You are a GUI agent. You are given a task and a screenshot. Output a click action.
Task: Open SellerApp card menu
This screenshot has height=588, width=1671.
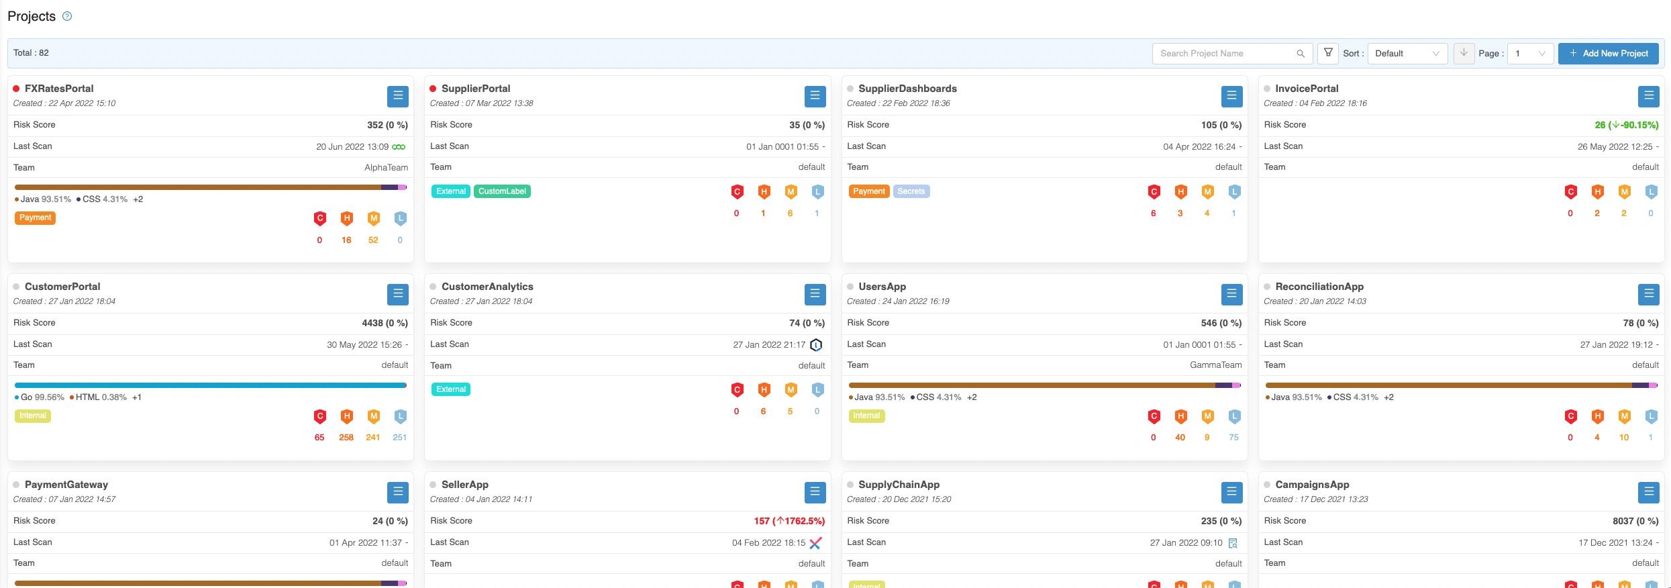click(x=815, y=492)
